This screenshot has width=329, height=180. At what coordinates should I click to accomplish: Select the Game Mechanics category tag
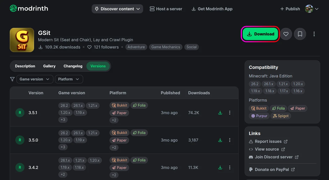point(166,47)
